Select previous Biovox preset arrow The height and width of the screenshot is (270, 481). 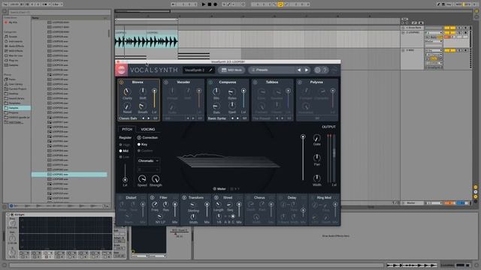click(x=144, y=118)
